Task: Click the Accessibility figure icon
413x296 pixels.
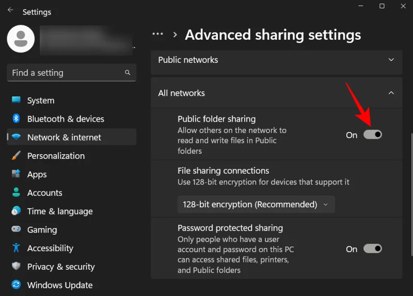Action: (16, 248)
